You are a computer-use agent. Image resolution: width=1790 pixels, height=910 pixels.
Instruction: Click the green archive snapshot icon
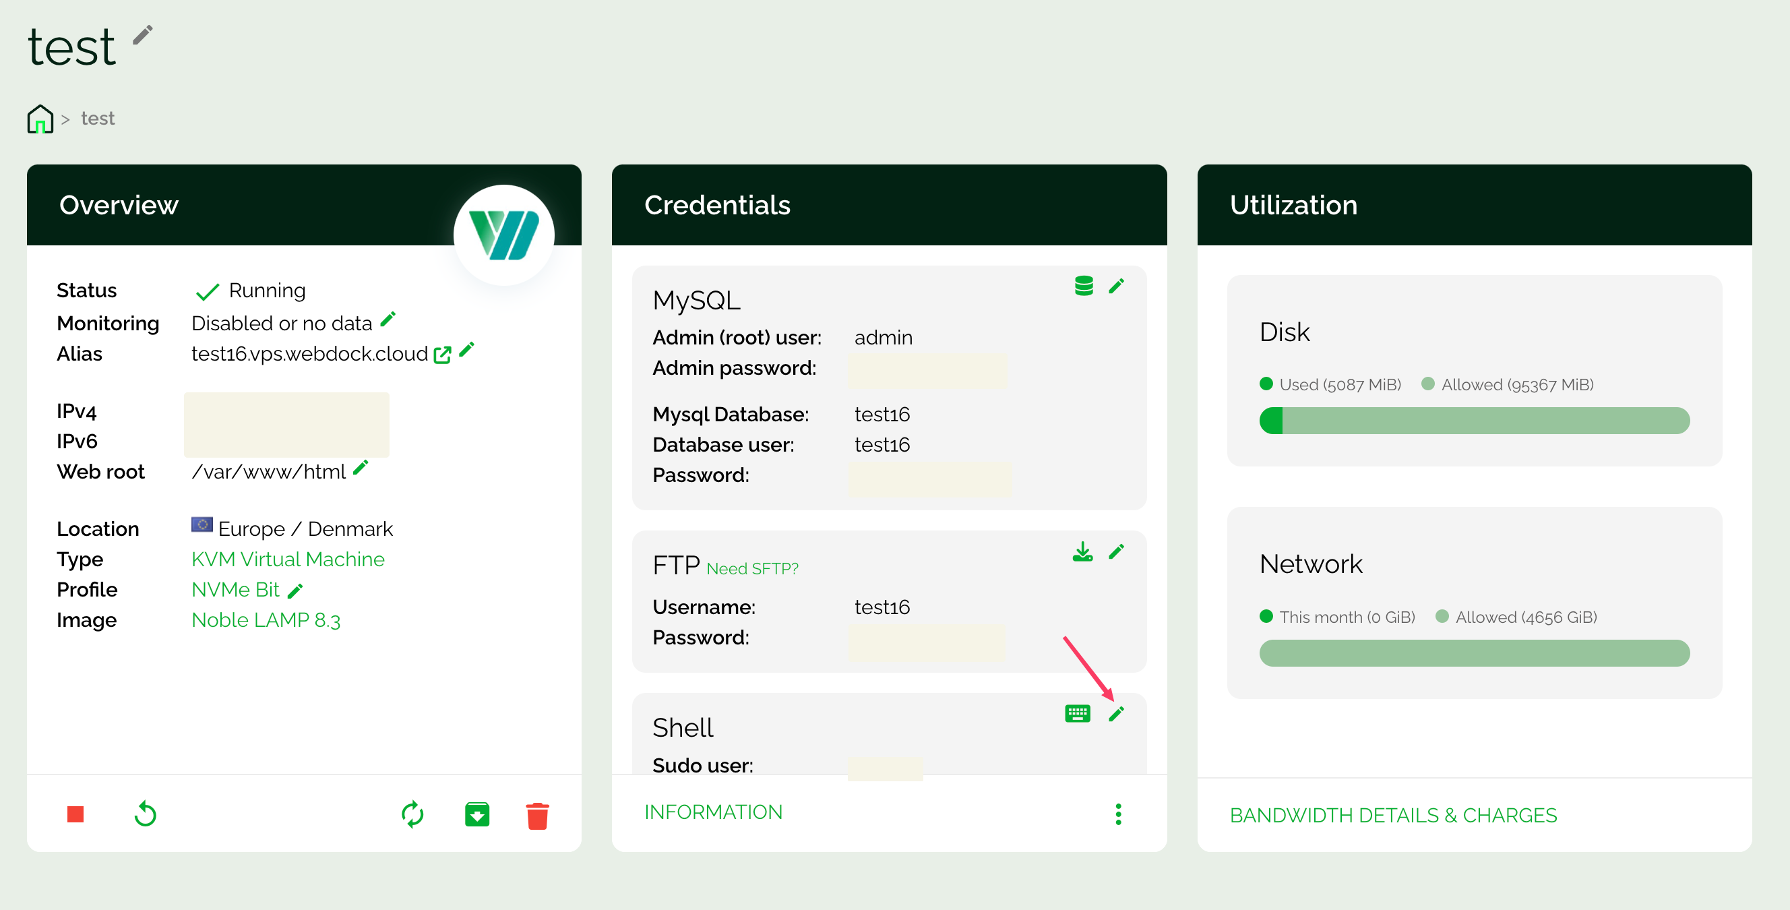coord(476,814)
